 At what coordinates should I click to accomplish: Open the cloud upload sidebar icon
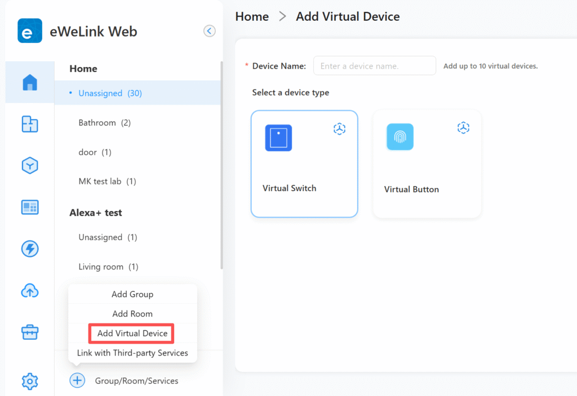pyautogui.click(x=30, y=290)
